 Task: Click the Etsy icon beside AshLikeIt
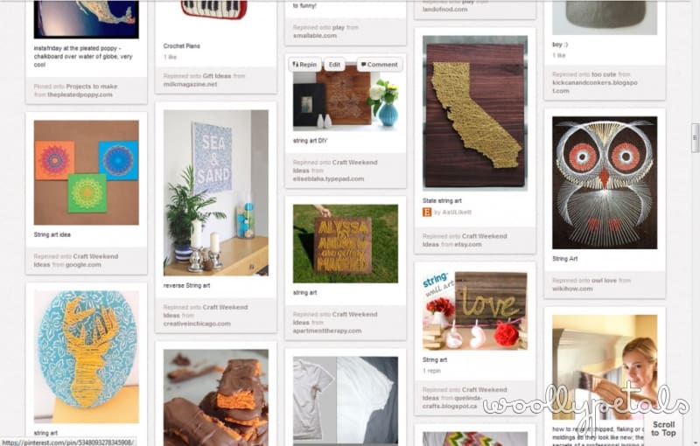pyautogui.click(x=427, y=213)
